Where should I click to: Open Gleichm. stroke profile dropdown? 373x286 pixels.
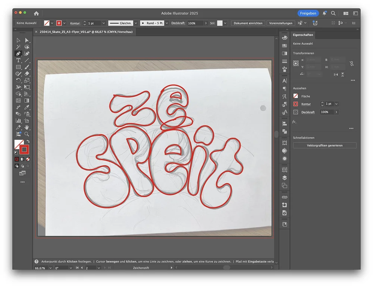pyautogui.click(x=136, y=23)
